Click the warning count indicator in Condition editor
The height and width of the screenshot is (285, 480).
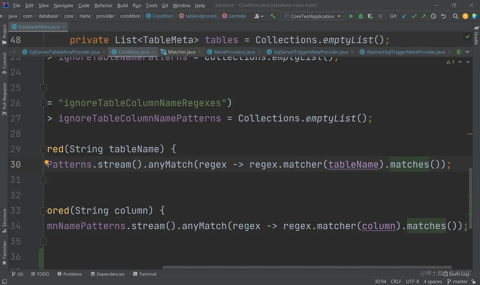450,62
